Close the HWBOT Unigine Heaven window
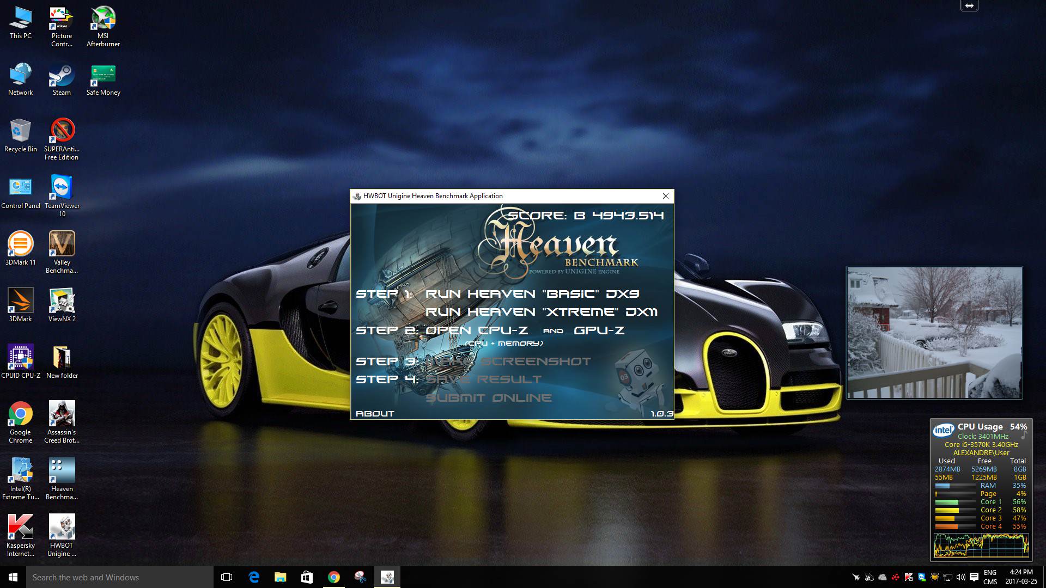1046x588 pixels. pos(665,196)
